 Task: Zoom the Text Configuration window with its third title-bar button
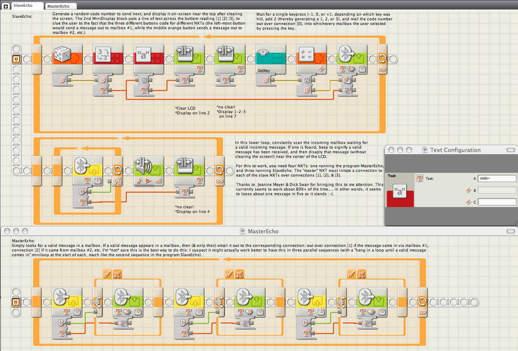pyautogui.click(x=409, y=150)
